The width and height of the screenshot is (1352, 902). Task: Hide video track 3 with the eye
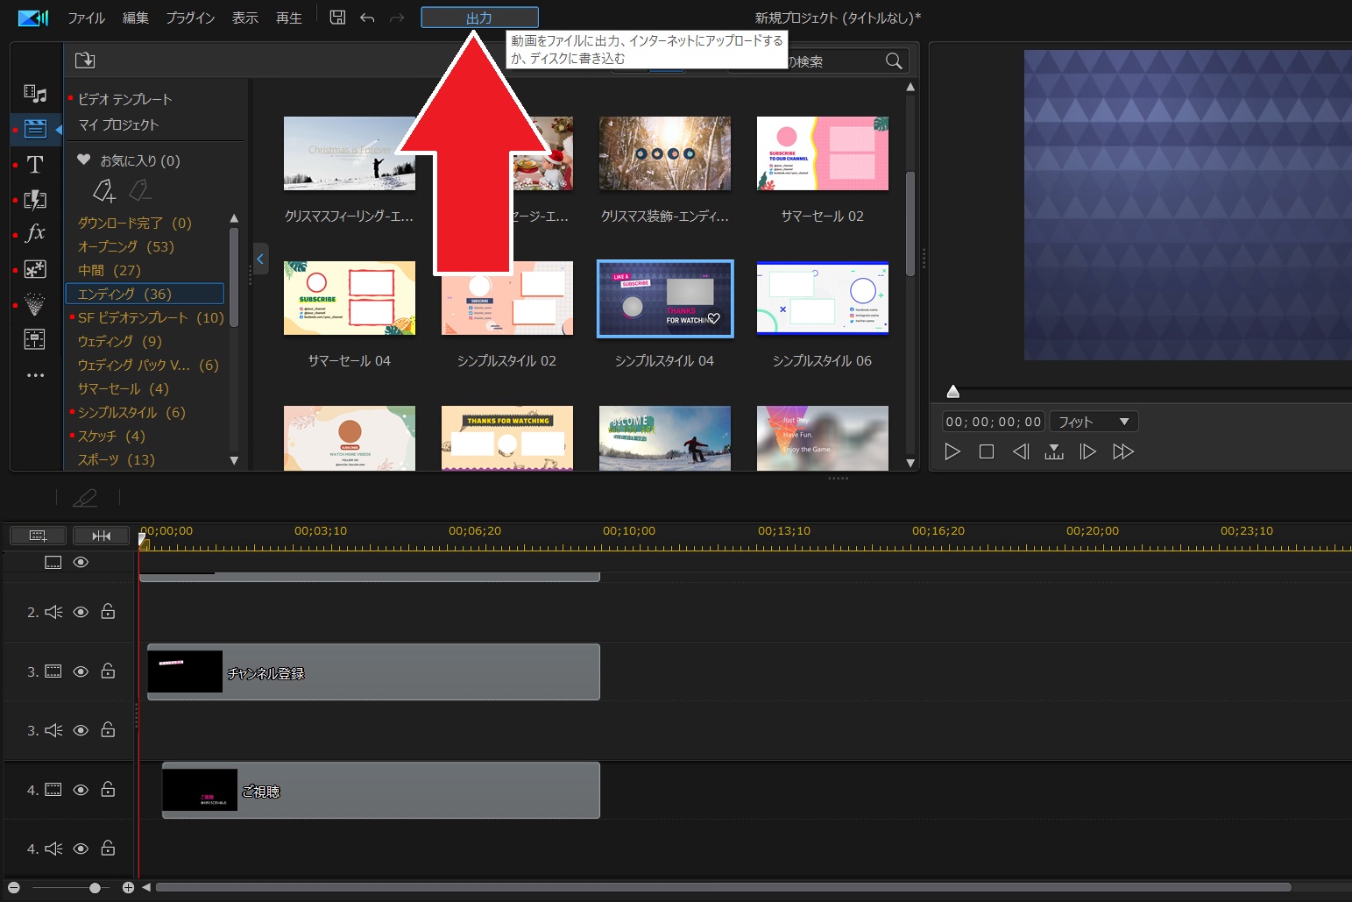81,671
